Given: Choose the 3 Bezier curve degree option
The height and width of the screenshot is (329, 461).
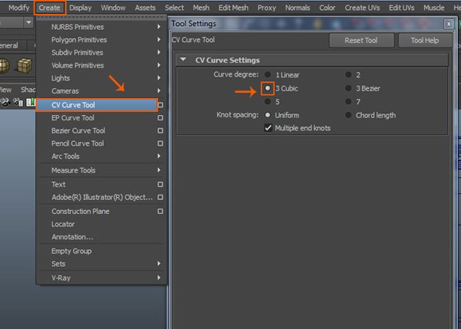Looking at the screenshot, I should [348, 88].
